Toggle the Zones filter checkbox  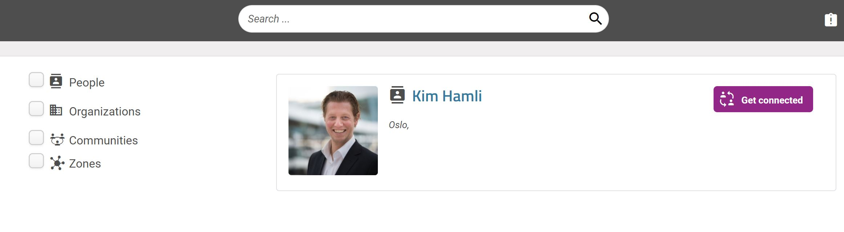(x=36, y=161)
